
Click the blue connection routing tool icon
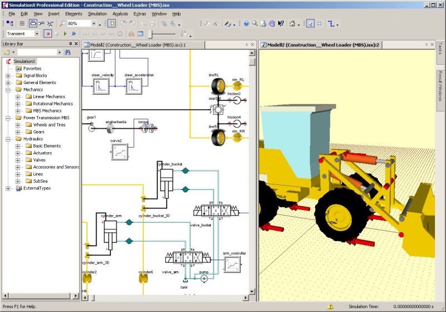pyautogui.click(x=331, y=23)
